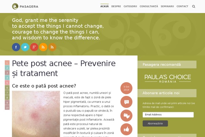Screen dimensions: 205x137
Task: Click the Pasagera logo
Action: (25, 6)
